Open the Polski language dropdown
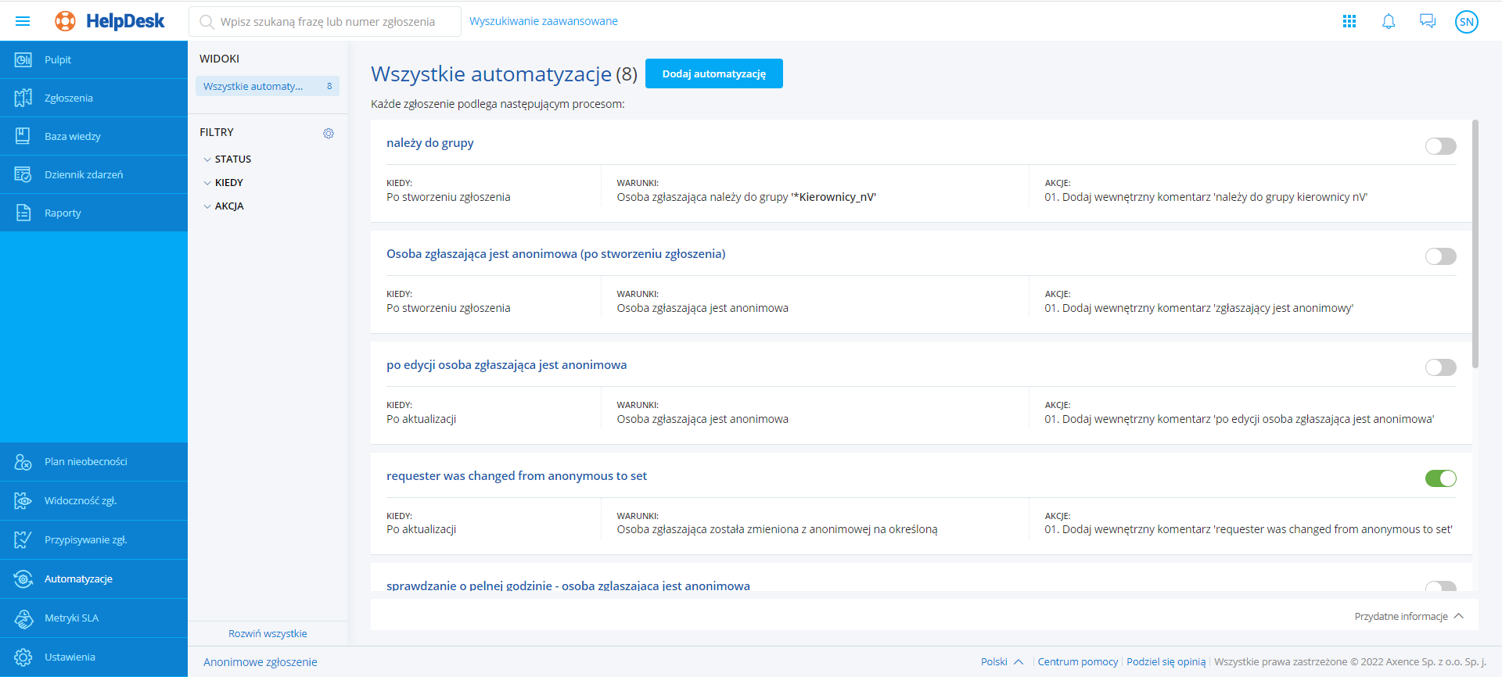 [1001, 661]
